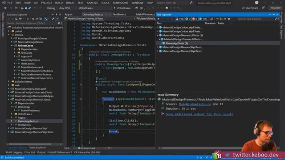Toggle the failed tests filter showing 0
The image size is (285, 160).
point(195,19)
